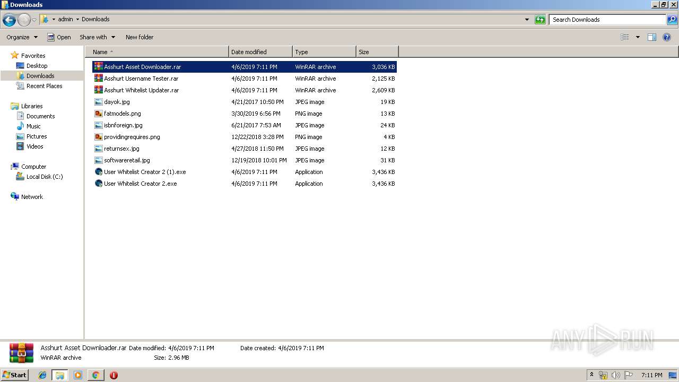The image size is (679, 382).
Task: Select User Whitelist Creator 2 (1).exe icon
Action: click(98, 172)
